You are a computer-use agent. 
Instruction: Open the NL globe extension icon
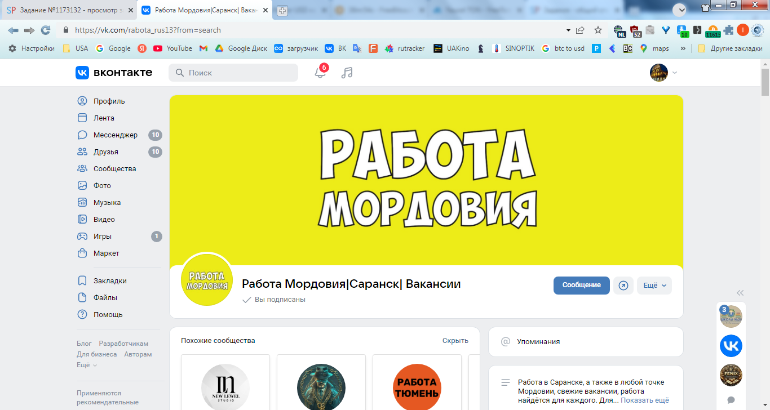(x=619, y=31)
